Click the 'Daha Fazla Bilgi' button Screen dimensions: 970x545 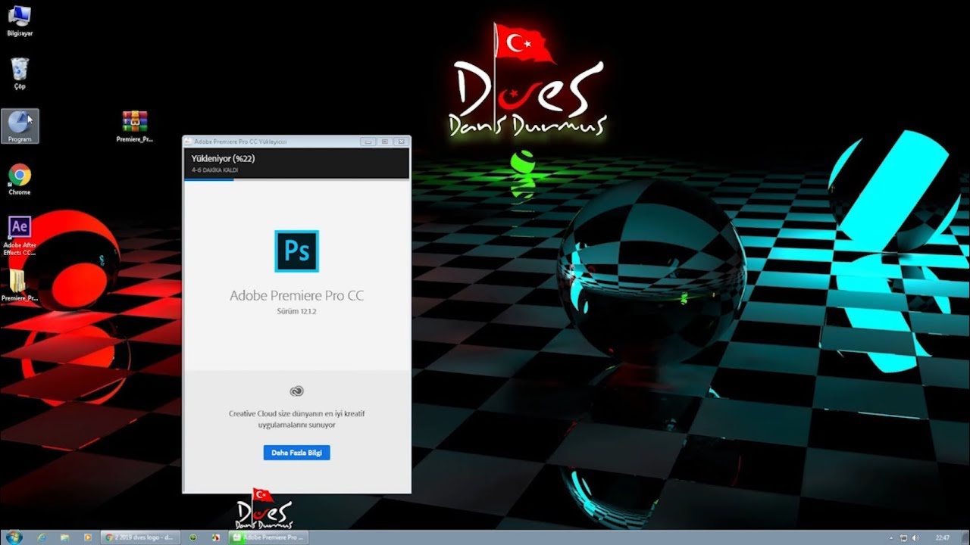pos(296,453)
